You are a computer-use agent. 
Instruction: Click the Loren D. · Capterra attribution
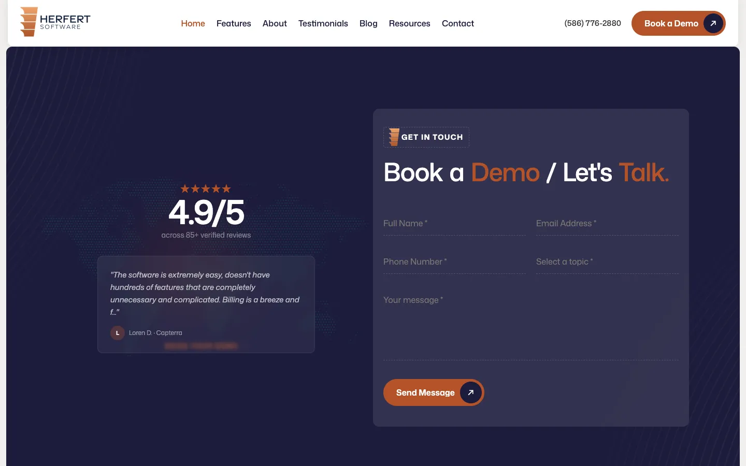tap(155, 333)
